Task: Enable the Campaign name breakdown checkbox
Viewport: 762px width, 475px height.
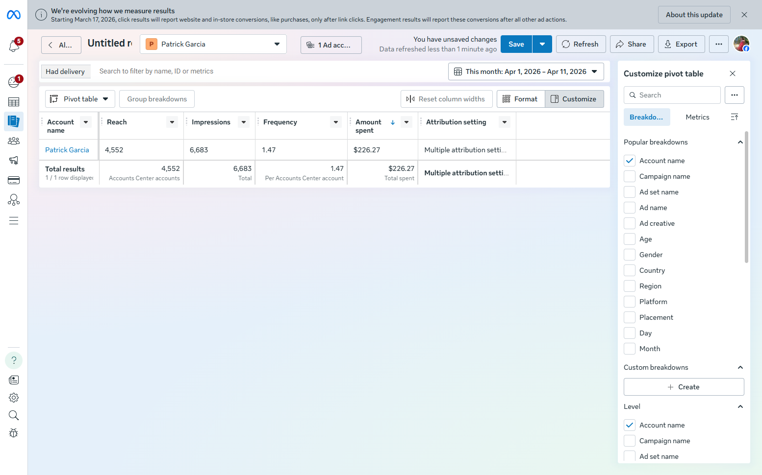Action: pos(630,176)
